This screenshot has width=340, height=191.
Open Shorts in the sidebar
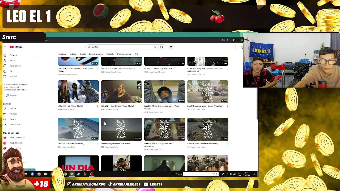click(12, 60)
